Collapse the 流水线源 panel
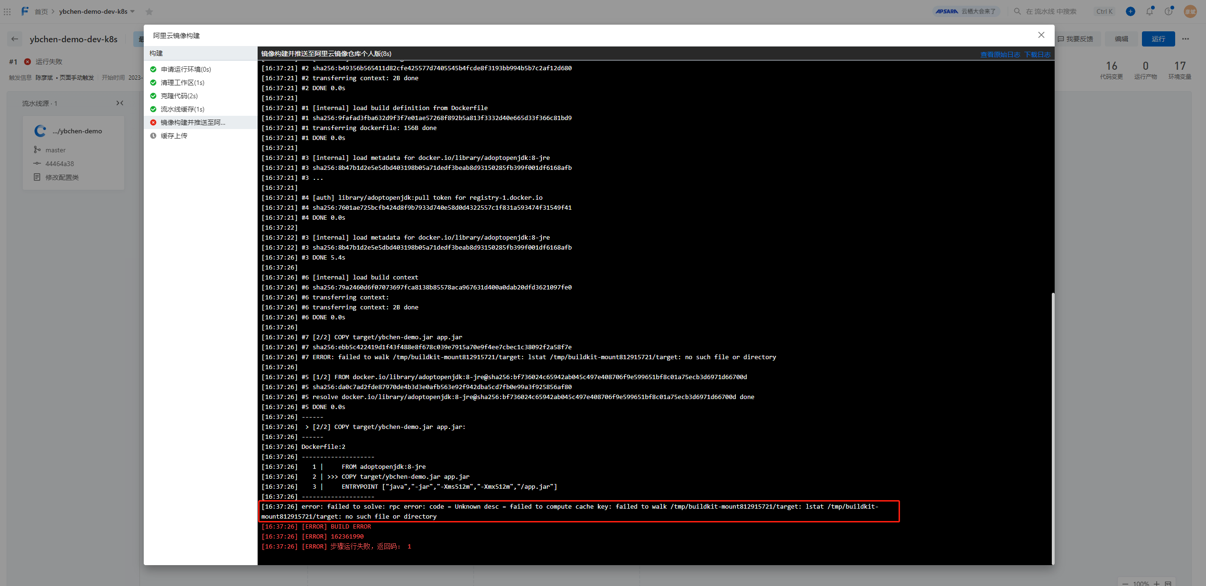The height and width of the screenshot is (586, 1206). (x=120, y=103)
